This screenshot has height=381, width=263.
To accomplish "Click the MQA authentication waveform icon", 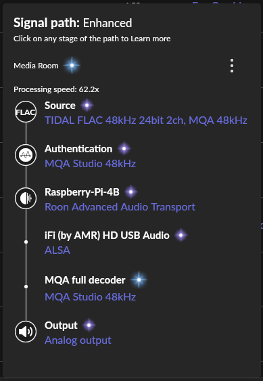I will click(x=26, y=155).
